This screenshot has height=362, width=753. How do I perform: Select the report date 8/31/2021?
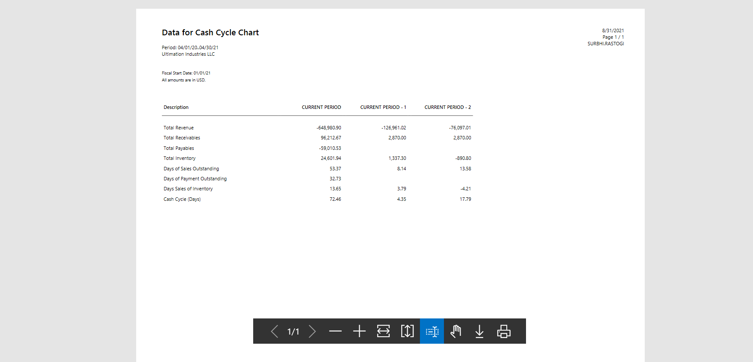click(x=613, y=30)
